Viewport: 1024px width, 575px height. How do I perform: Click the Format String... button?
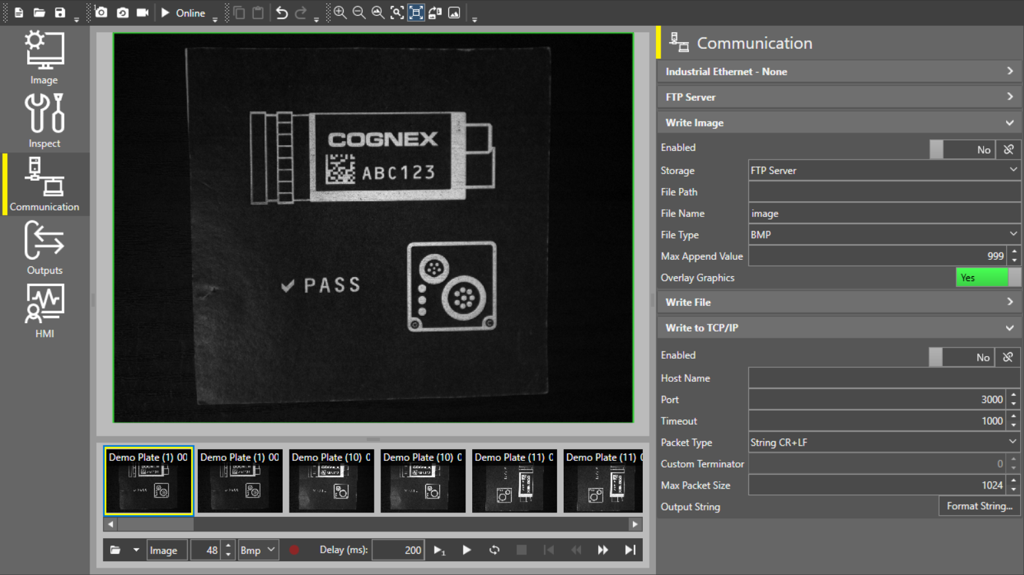point(979,506)
